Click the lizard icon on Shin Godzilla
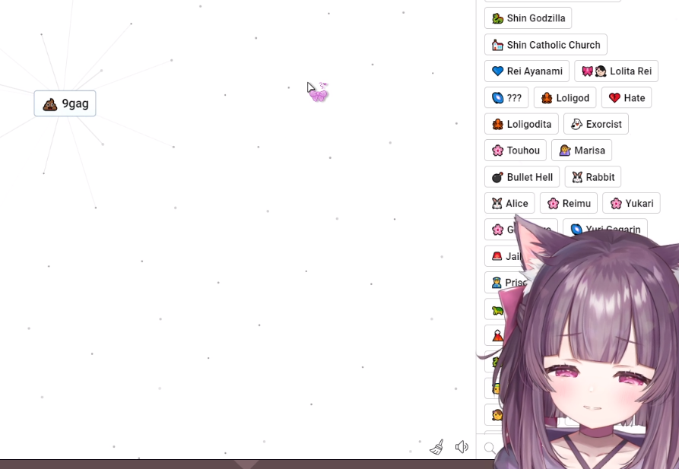 [x=497, y=18]
